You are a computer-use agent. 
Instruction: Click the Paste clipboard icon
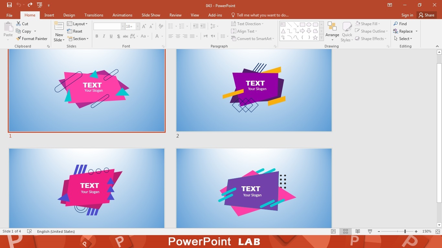point(8,27)
